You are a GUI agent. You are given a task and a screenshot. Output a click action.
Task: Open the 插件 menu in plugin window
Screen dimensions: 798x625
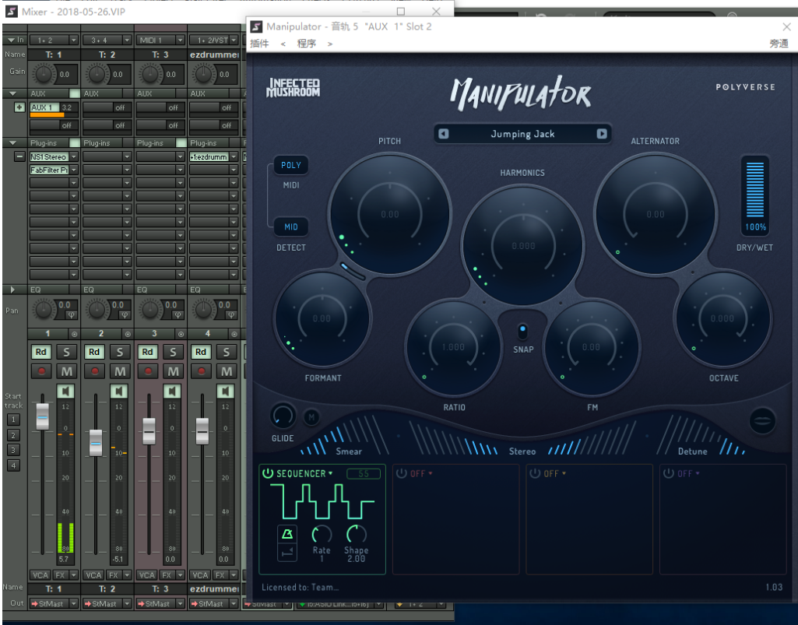(x=259, y=44)
